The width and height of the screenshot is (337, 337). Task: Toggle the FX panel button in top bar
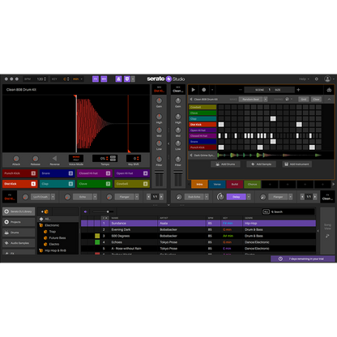96,79
